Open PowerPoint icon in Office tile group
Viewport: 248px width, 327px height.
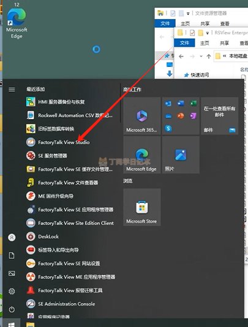pos(181,115)
